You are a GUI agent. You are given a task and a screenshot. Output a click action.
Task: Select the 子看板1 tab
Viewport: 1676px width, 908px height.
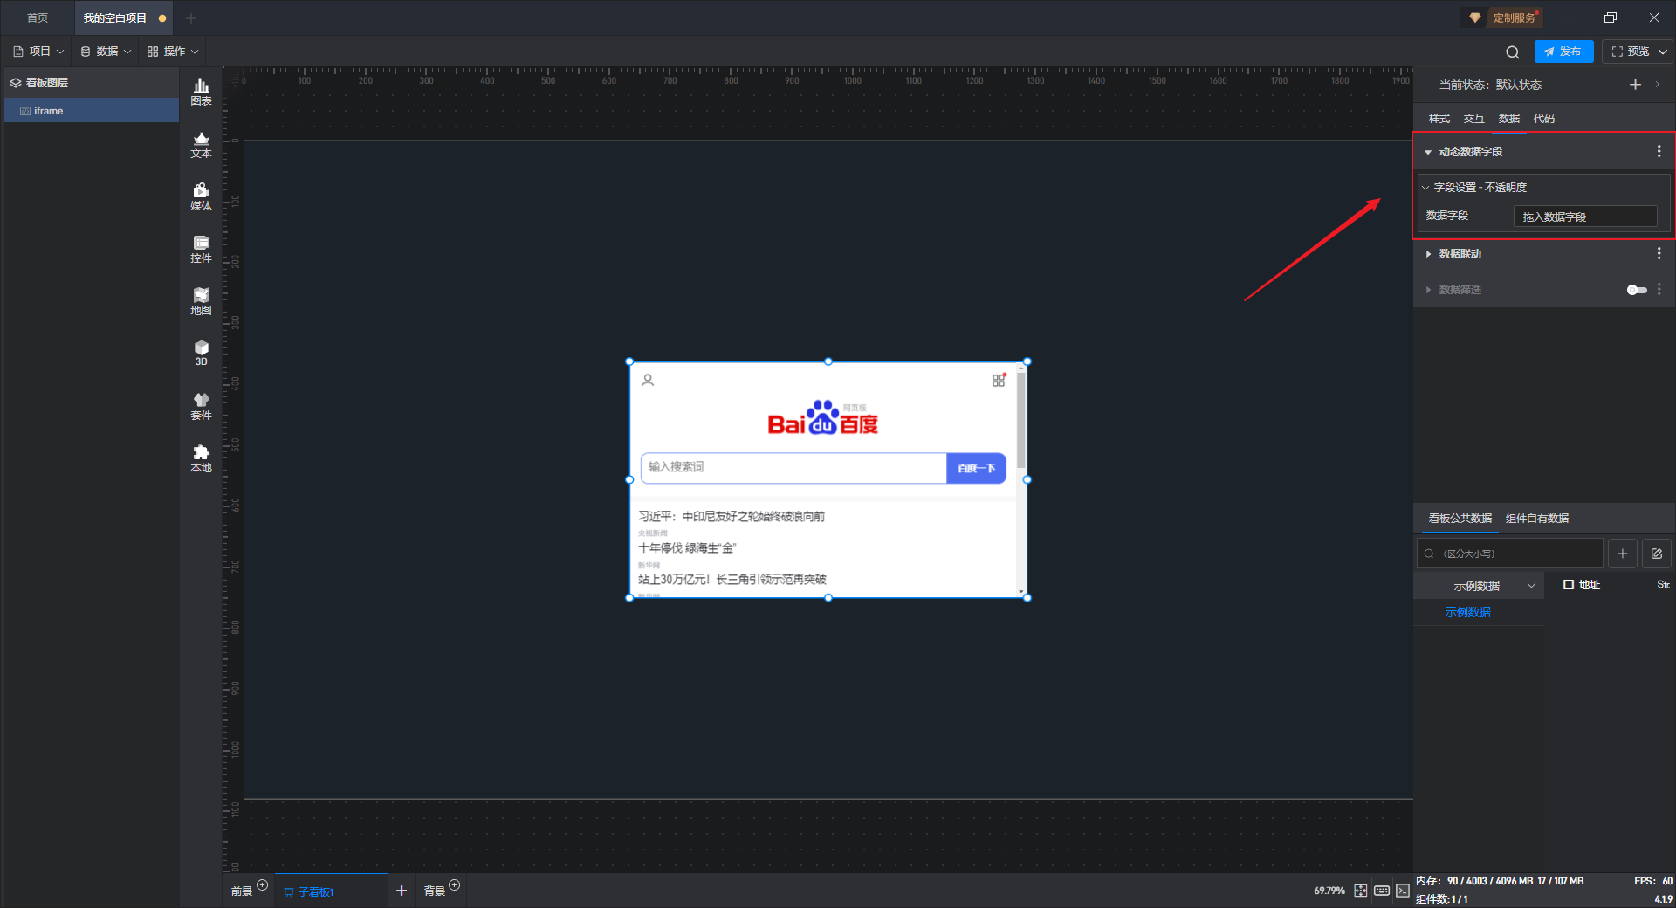(x=332, y=891)
